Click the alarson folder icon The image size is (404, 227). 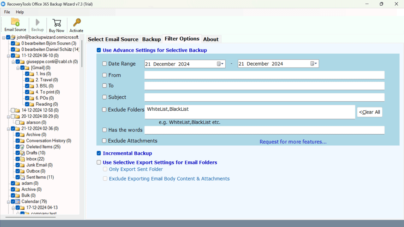[x=22, y=123]
